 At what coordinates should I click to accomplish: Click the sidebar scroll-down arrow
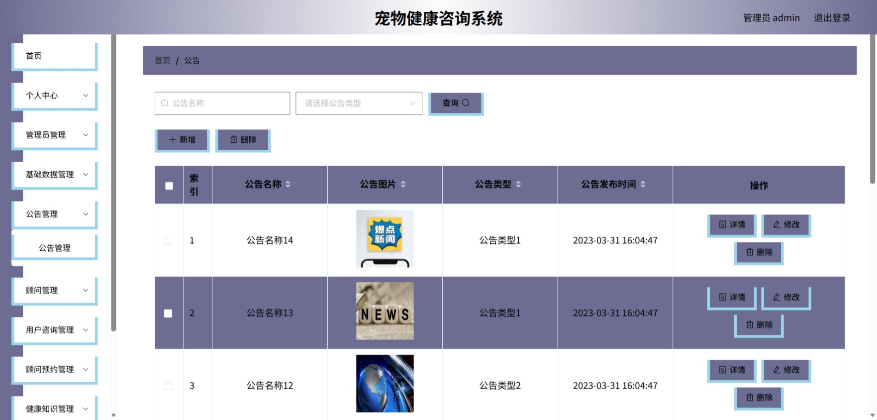(113, 415)
